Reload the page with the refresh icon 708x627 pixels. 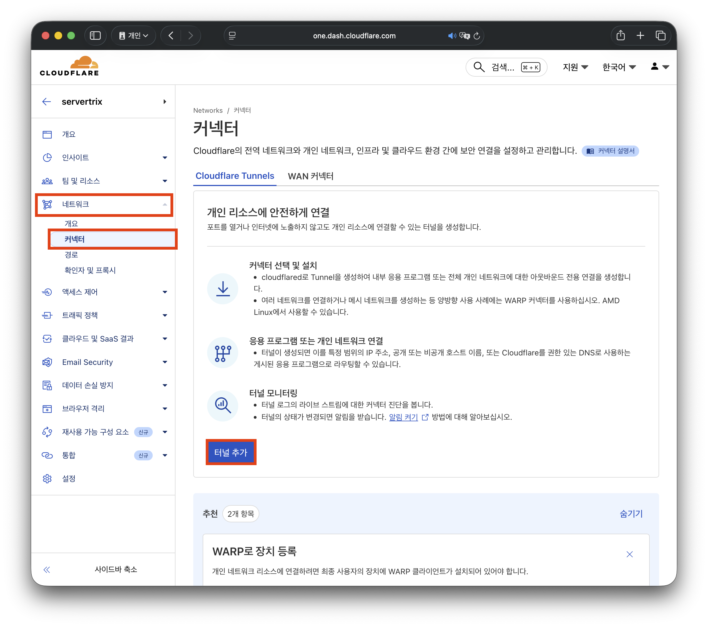(477, 36)
